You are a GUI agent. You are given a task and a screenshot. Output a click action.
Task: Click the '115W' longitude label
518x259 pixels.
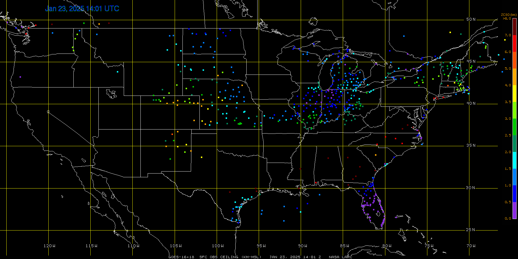click(x=92, y=246)
